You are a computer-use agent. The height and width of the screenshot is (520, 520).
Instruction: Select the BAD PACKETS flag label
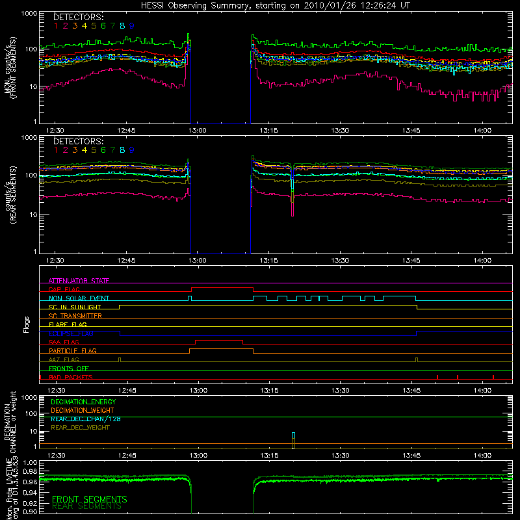[71, 377]
